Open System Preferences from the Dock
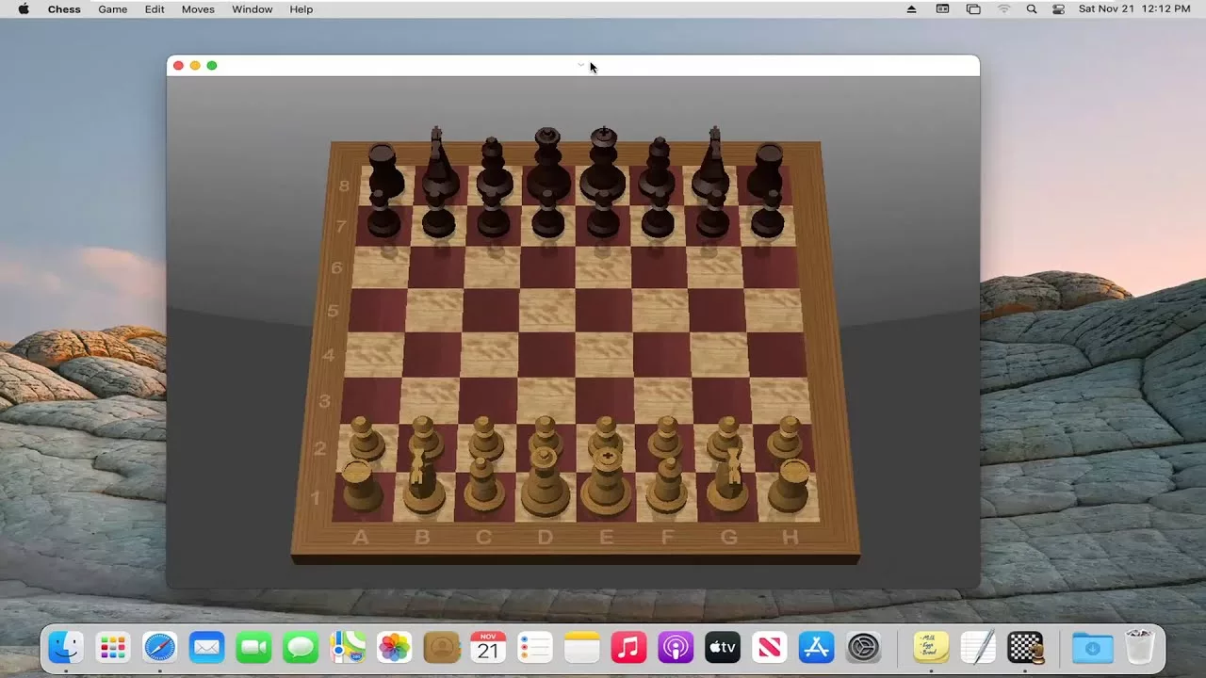The height and width of the screenshot is (678, 1206). click(862, 647)
